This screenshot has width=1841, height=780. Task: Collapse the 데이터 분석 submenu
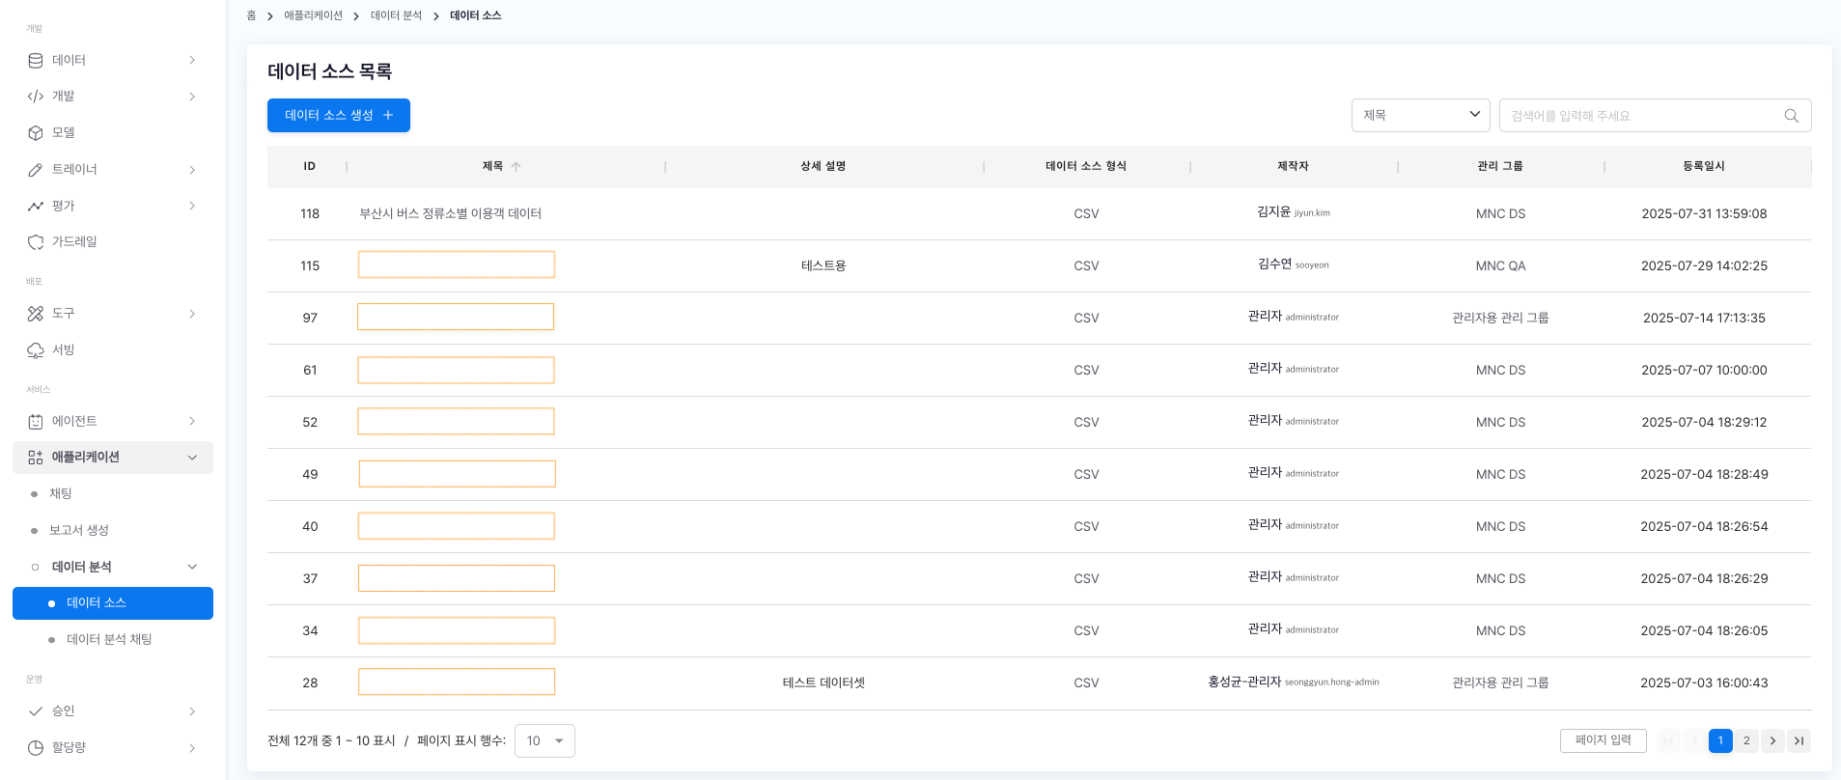[x=192, y=567]
